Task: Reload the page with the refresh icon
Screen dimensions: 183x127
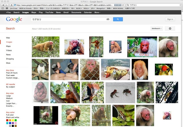Action: [x=123, y=5]
